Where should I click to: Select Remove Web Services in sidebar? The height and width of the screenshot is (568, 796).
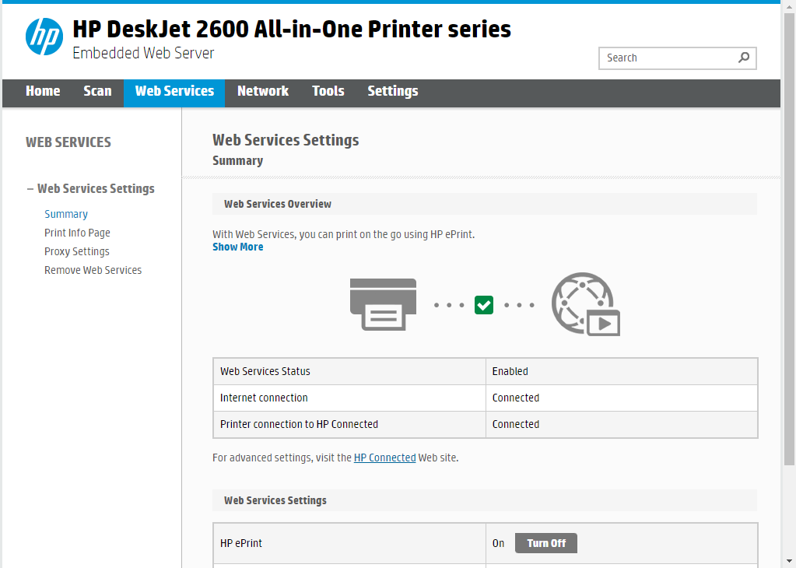[x=93, y=270]
